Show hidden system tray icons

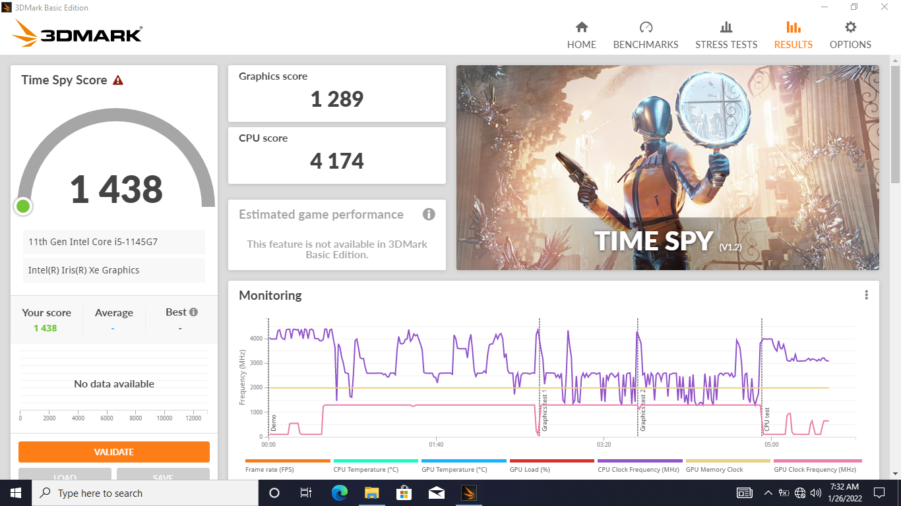click(768, 493)
